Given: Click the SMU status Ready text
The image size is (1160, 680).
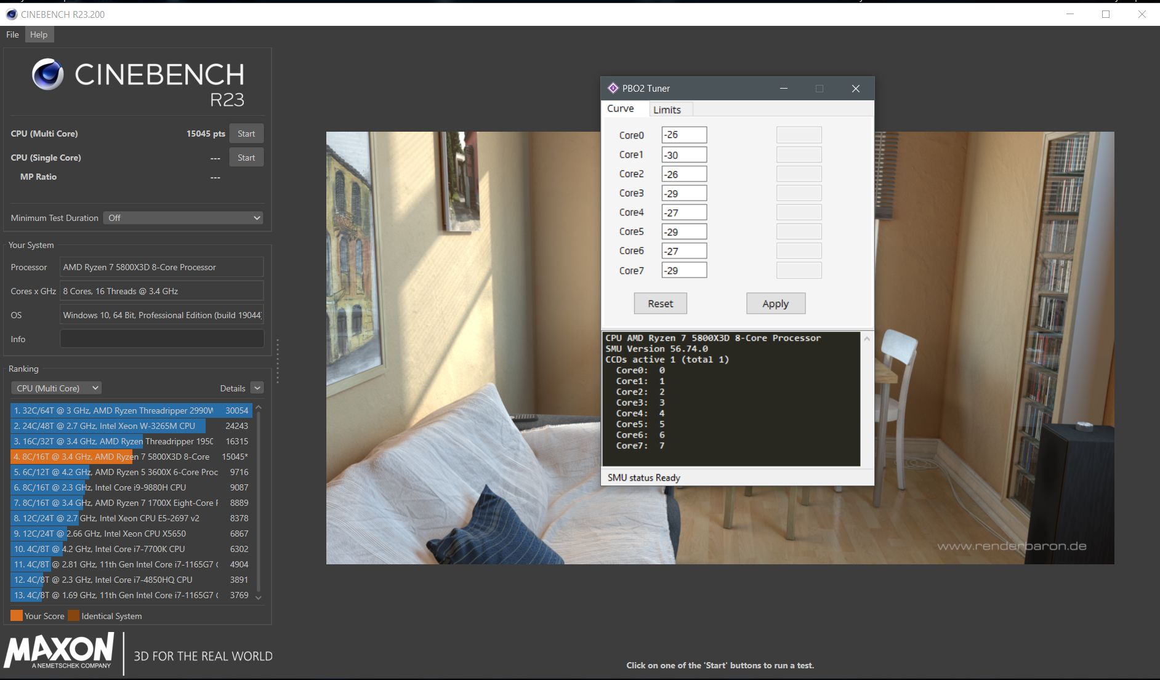Looking at the screenshot, I should [x=644, y=478].
